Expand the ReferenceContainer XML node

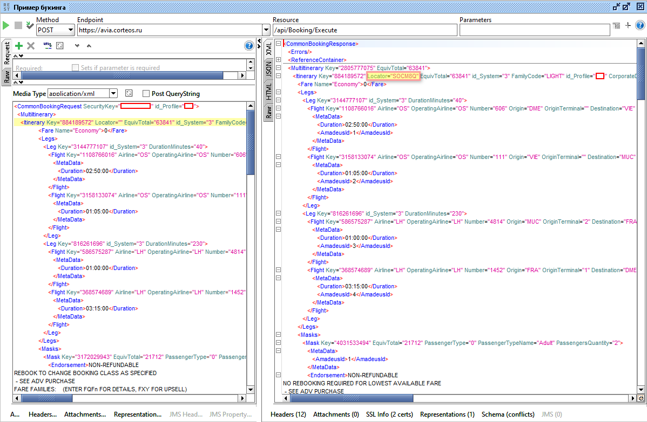278,60
